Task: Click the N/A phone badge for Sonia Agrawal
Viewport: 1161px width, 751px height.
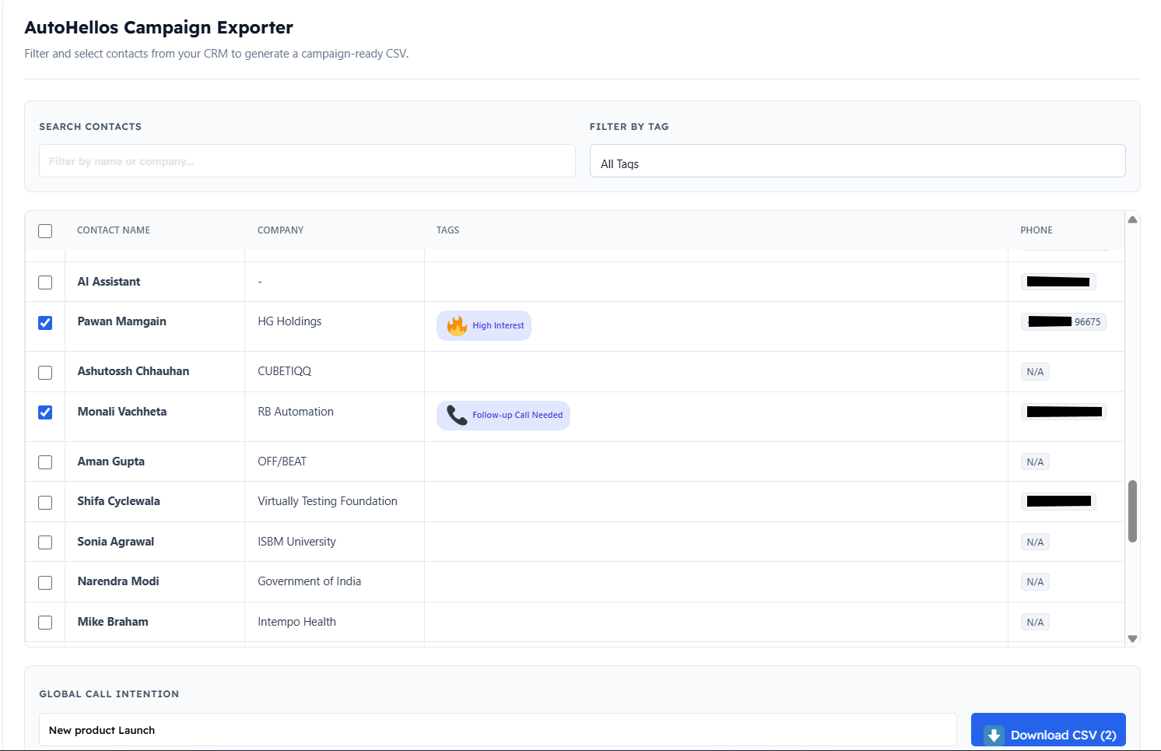Action: [x=1035, y=542]
